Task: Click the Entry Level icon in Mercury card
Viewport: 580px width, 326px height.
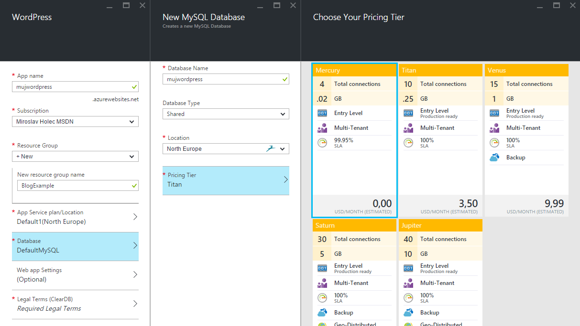Action: click(322, 113)
